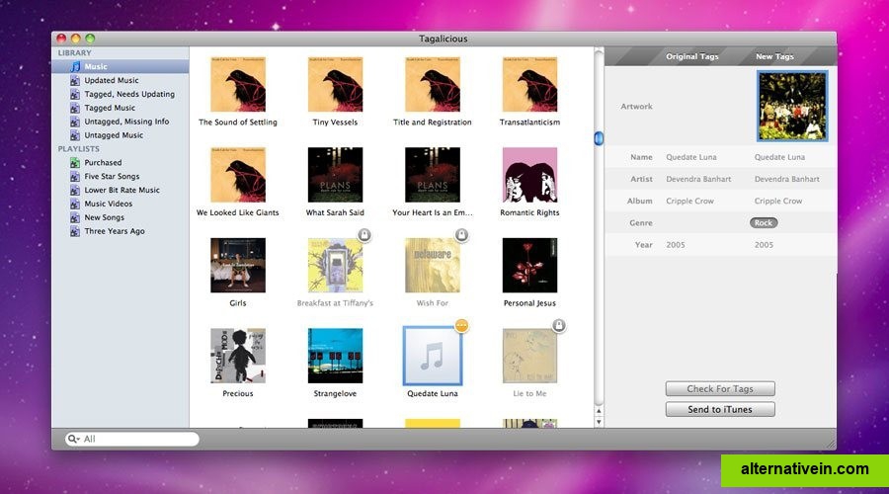Image resolution: width=889 pixels, height=494 pixels.
Task: Select the Title and Registration cover
Action: click(x=433, y=85)
